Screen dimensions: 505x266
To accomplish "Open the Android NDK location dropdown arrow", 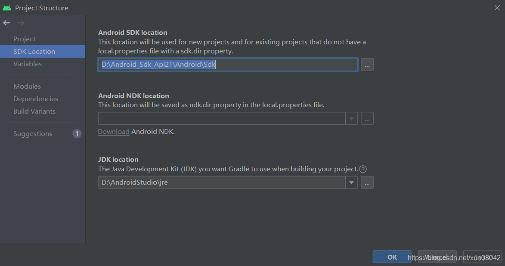I will click(351, 118).
